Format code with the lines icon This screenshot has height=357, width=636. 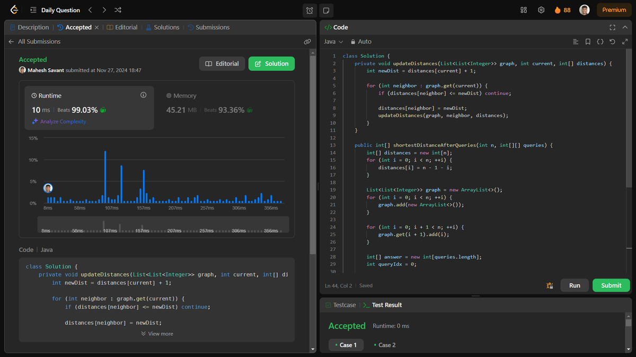click(576, 41)
